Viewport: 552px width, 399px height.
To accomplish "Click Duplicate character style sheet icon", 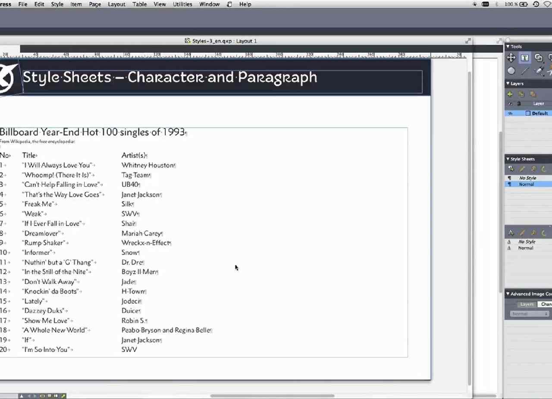I will coord(533,233).
